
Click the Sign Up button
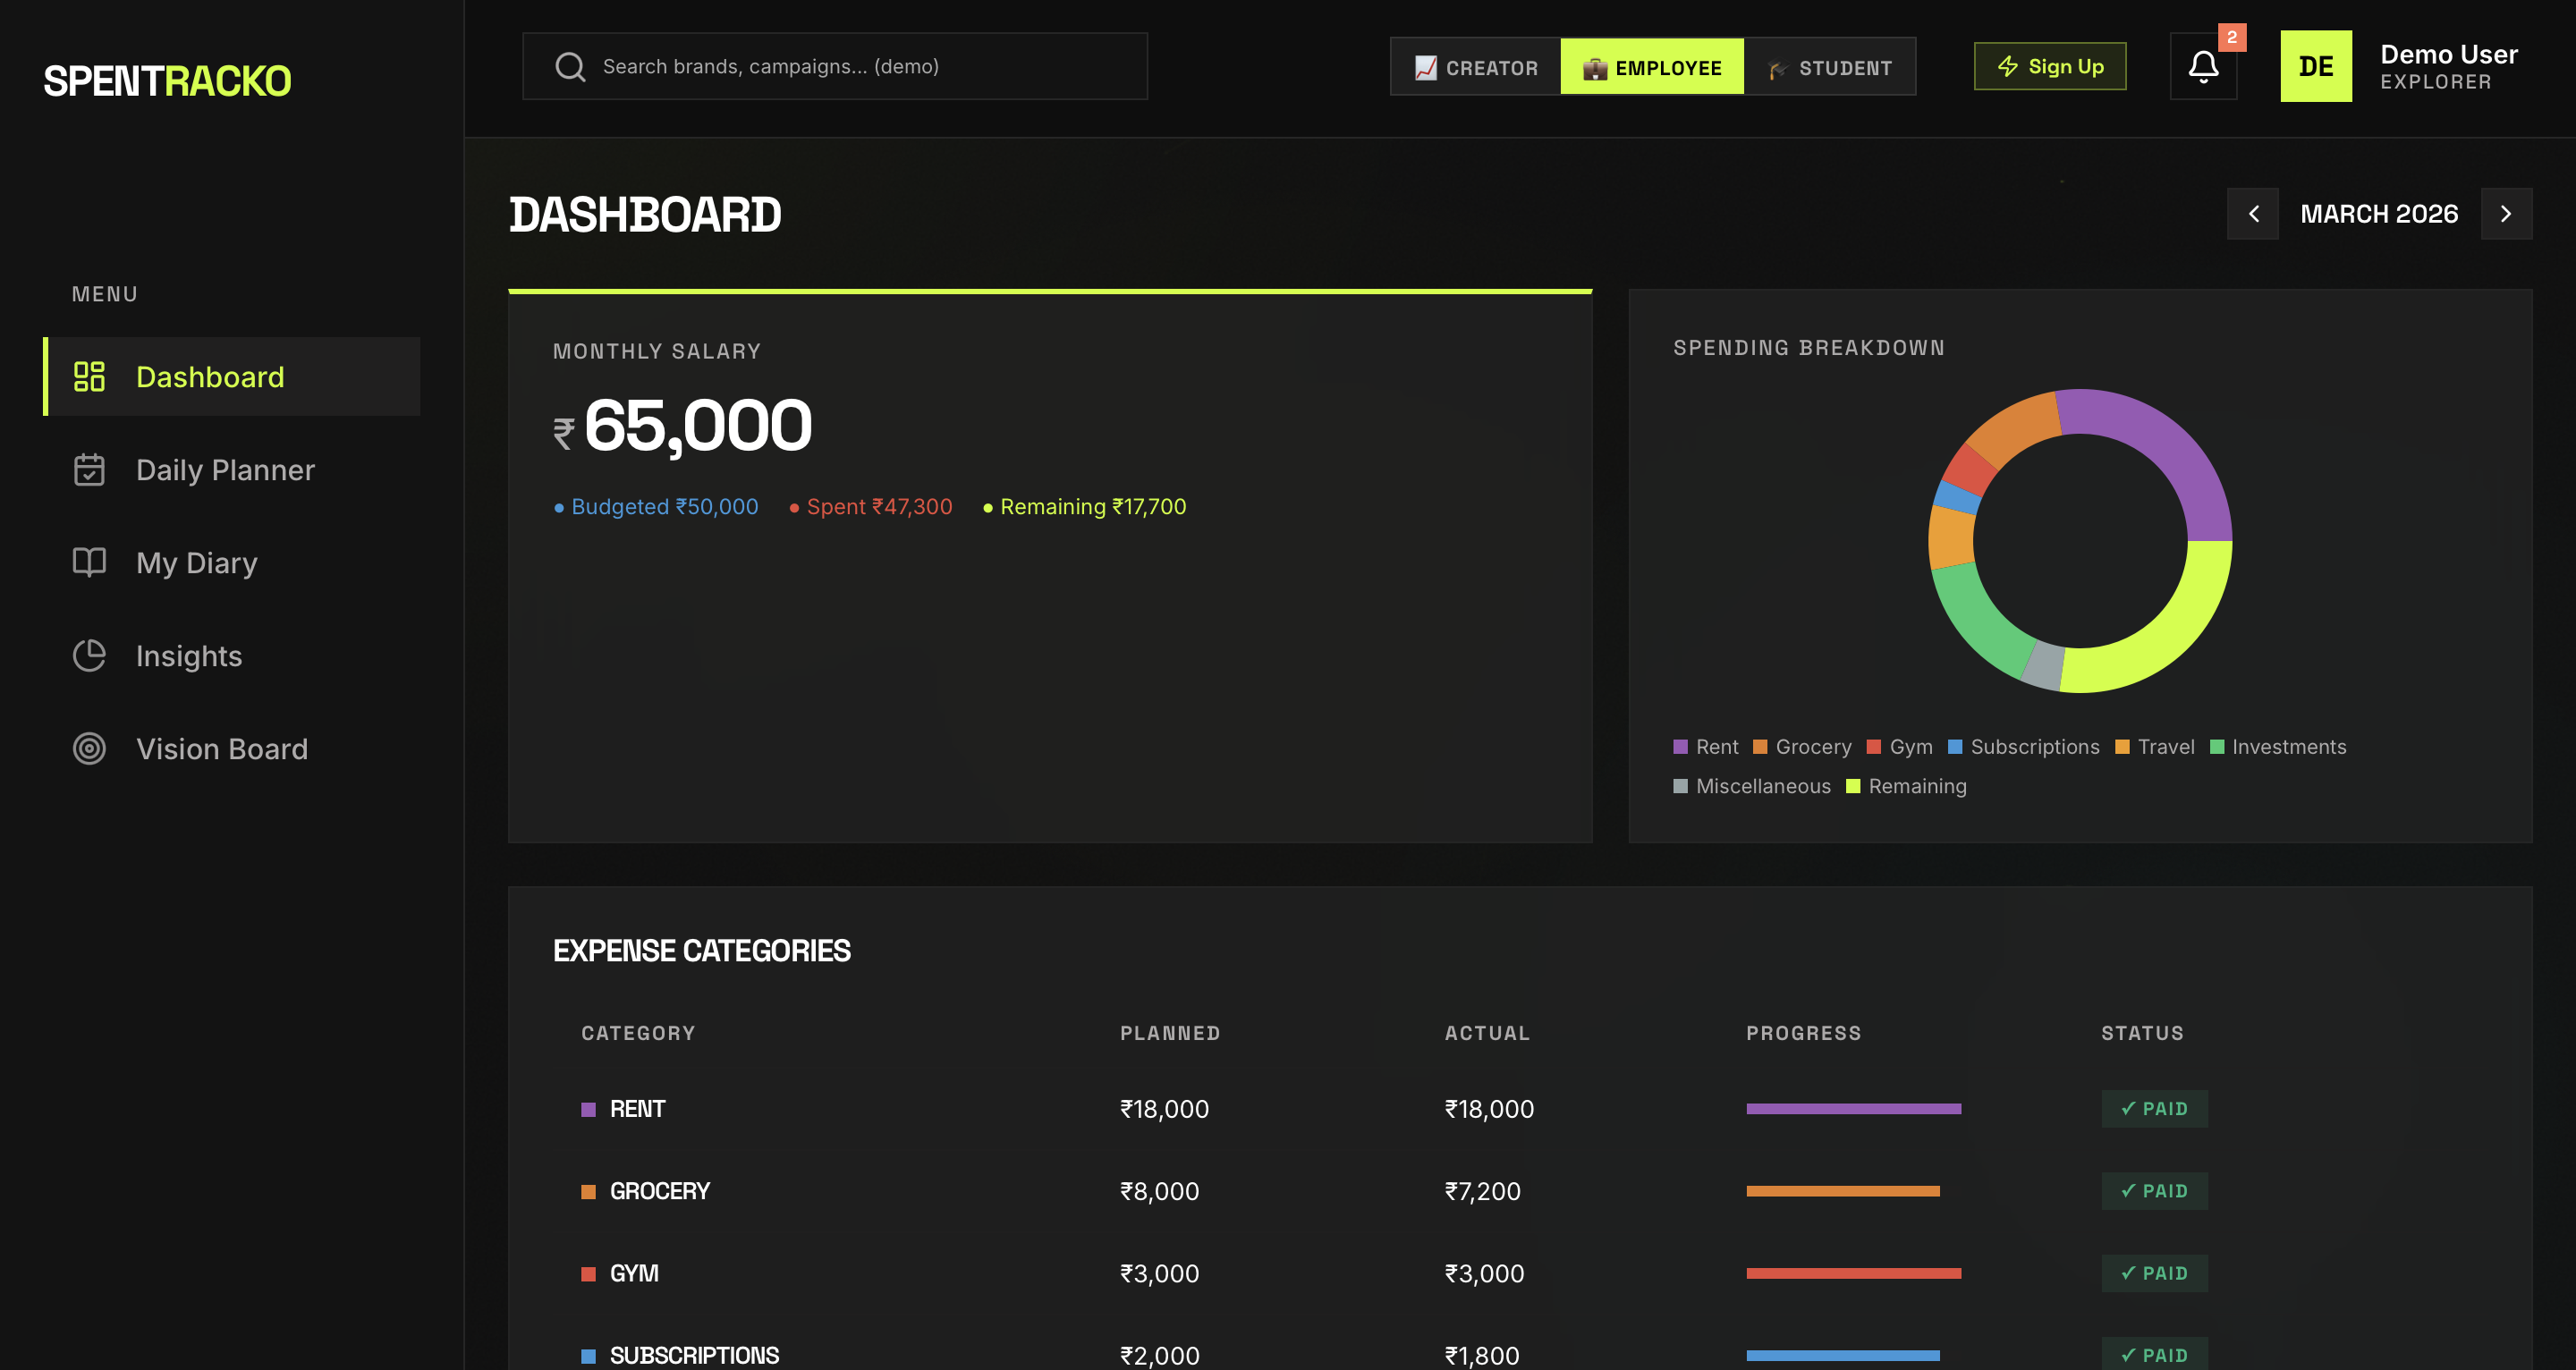coord(2050,67)
